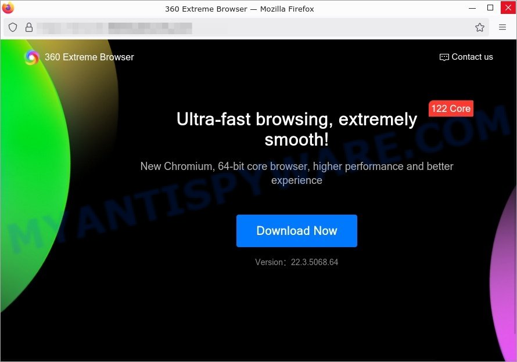Click the Version: 22.3.5068.64 text
517x362 pixels.
click(x=297, y=262)
